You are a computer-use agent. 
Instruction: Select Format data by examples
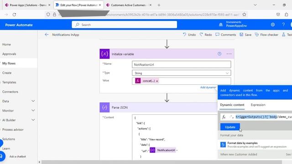pos(255,145)
